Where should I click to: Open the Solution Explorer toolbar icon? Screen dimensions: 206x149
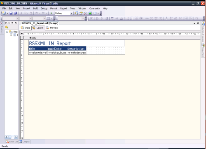(76, 13)
